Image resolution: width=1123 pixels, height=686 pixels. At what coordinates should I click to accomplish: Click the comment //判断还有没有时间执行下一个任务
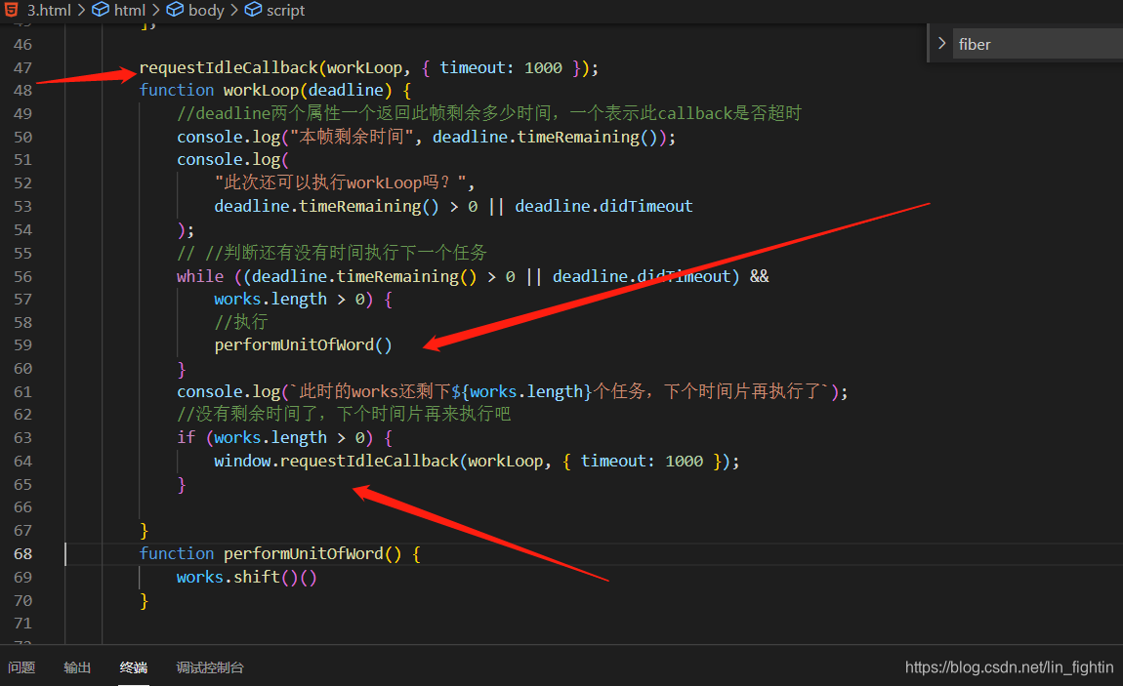click(332, 253)
